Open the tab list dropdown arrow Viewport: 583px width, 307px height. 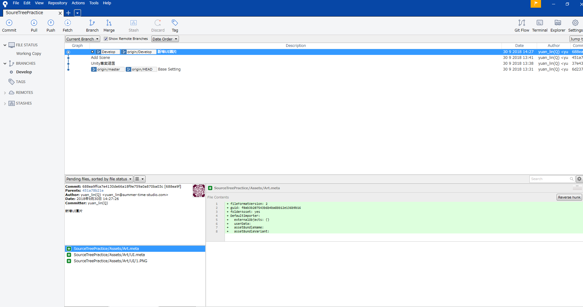[78, 13]
